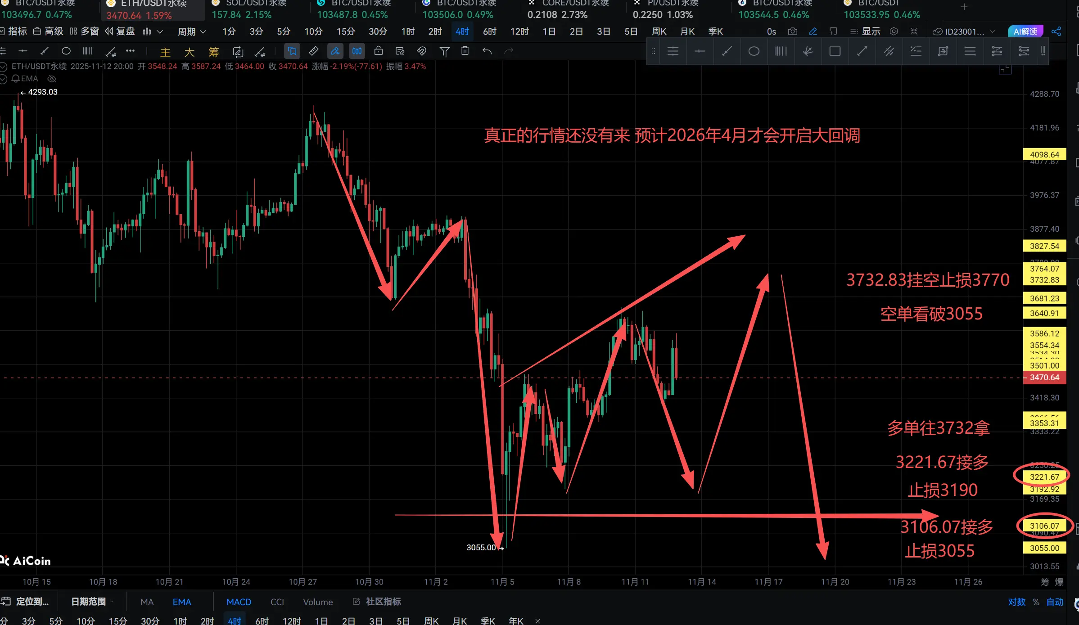This screenshot has width=1079, height=625.
Task: Click the filter funnel icon
Action: (444, 51)
